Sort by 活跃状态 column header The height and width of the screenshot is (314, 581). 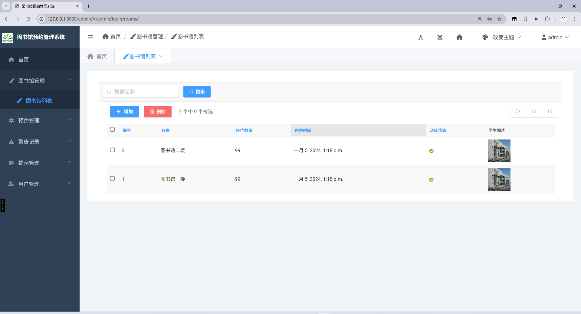point(438,130)
